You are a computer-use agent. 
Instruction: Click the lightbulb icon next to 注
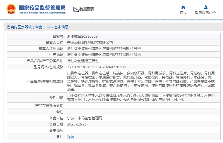click(x=58, y=137)
